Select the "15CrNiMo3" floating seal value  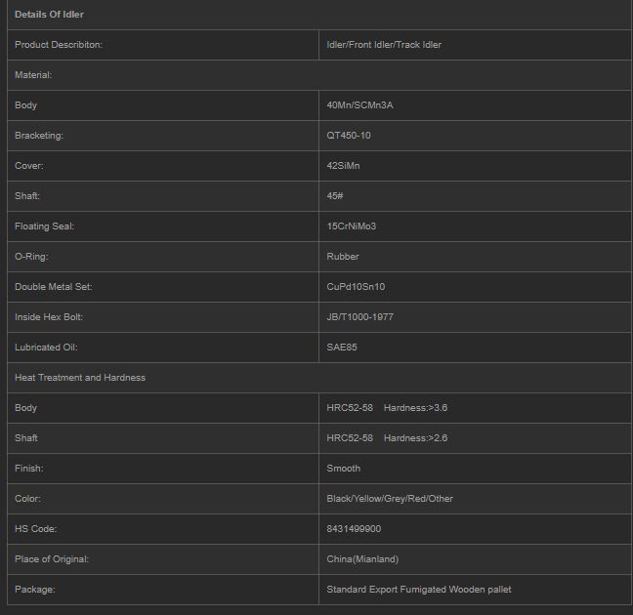click(352, 226)
